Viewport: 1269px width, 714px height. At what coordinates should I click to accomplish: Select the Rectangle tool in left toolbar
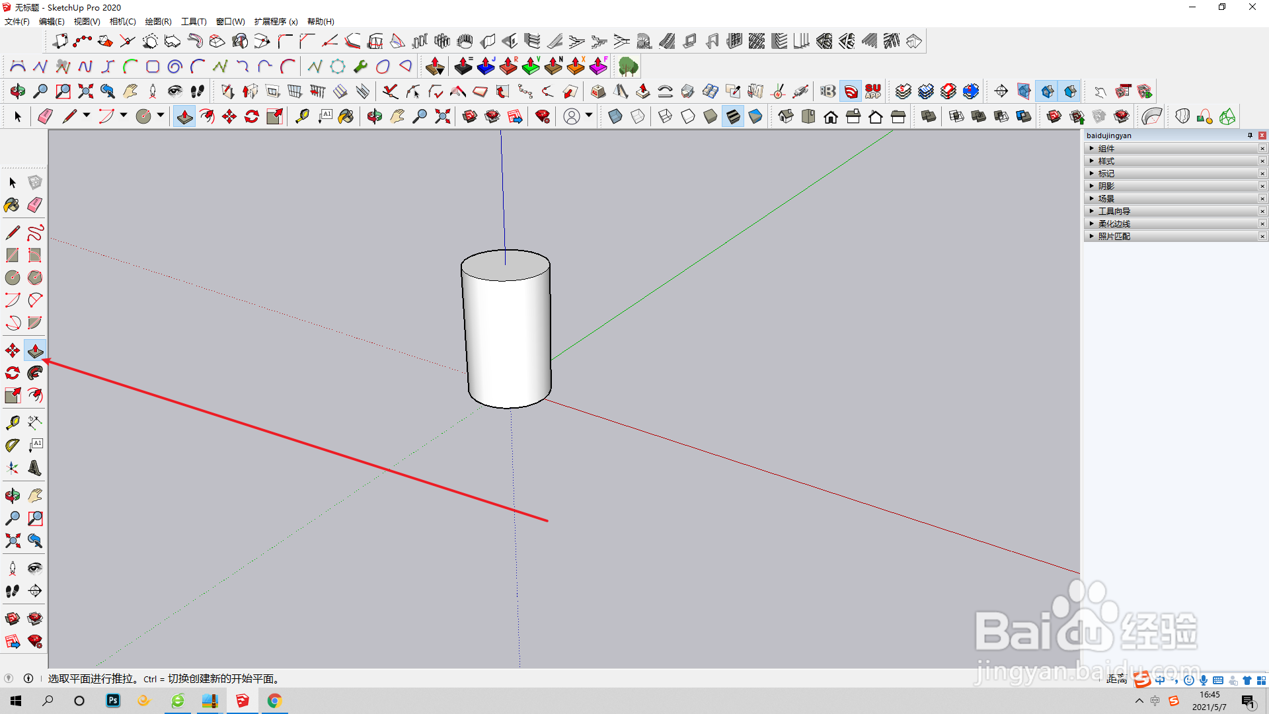(x=13, y=255)
